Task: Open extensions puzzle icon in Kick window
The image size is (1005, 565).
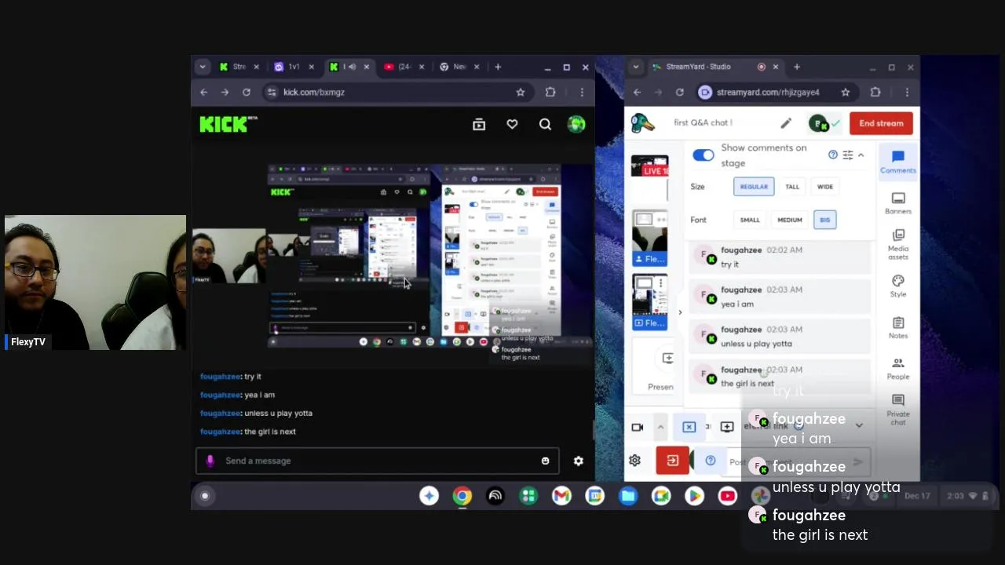Action: click(x=550, y=92)
